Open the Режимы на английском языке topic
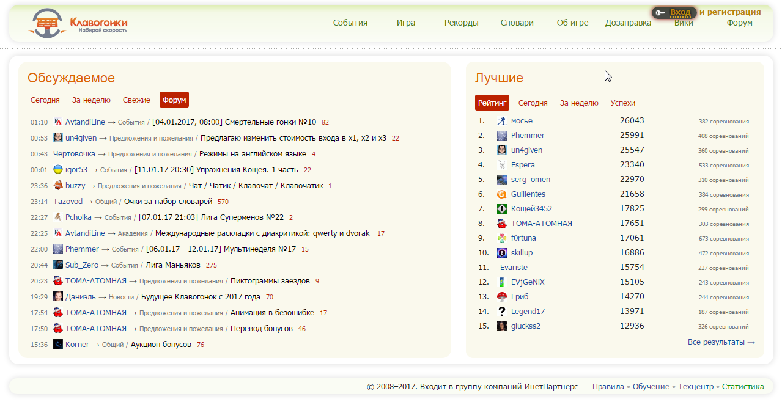 [253, 154]
